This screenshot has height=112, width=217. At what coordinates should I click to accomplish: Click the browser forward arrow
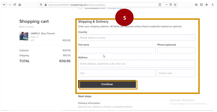[x=9, y=5]
